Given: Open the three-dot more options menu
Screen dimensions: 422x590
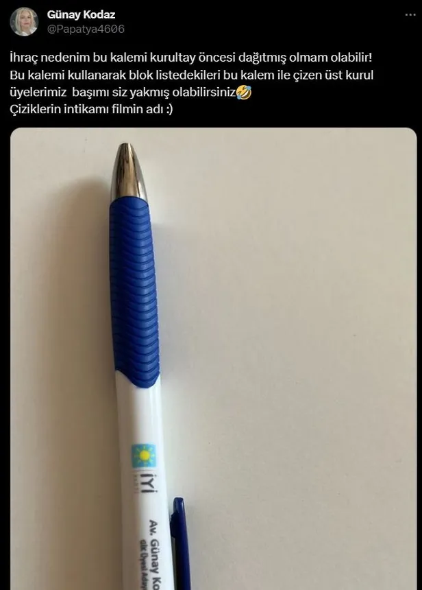Looking at the screenshot, I should point(410,14).
